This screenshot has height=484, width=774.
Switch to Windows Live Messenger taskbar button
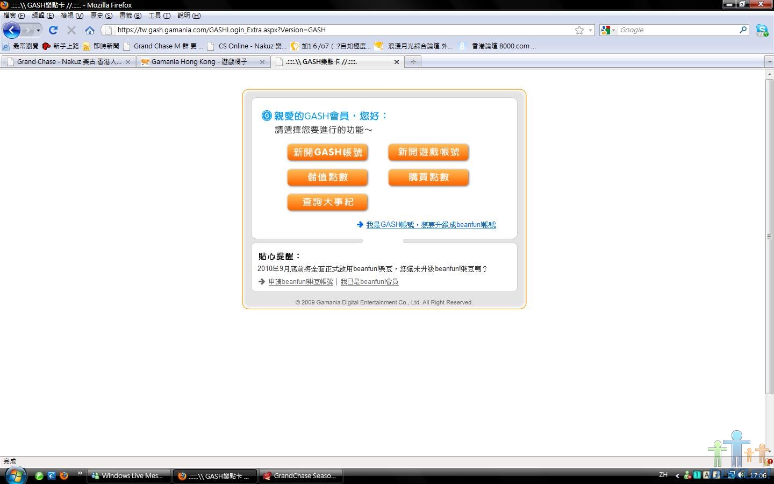point(128,476)
